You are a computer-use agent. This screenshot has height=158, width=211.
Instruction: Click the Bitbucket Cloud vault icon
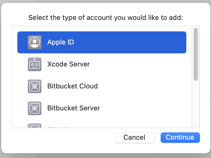(x=35, y=86)
